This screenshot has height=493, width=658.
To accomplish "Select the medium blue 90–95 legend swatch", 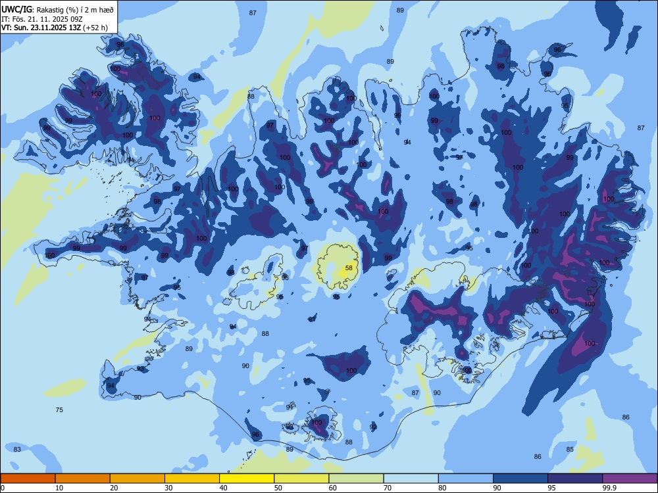I will [520, 479].
